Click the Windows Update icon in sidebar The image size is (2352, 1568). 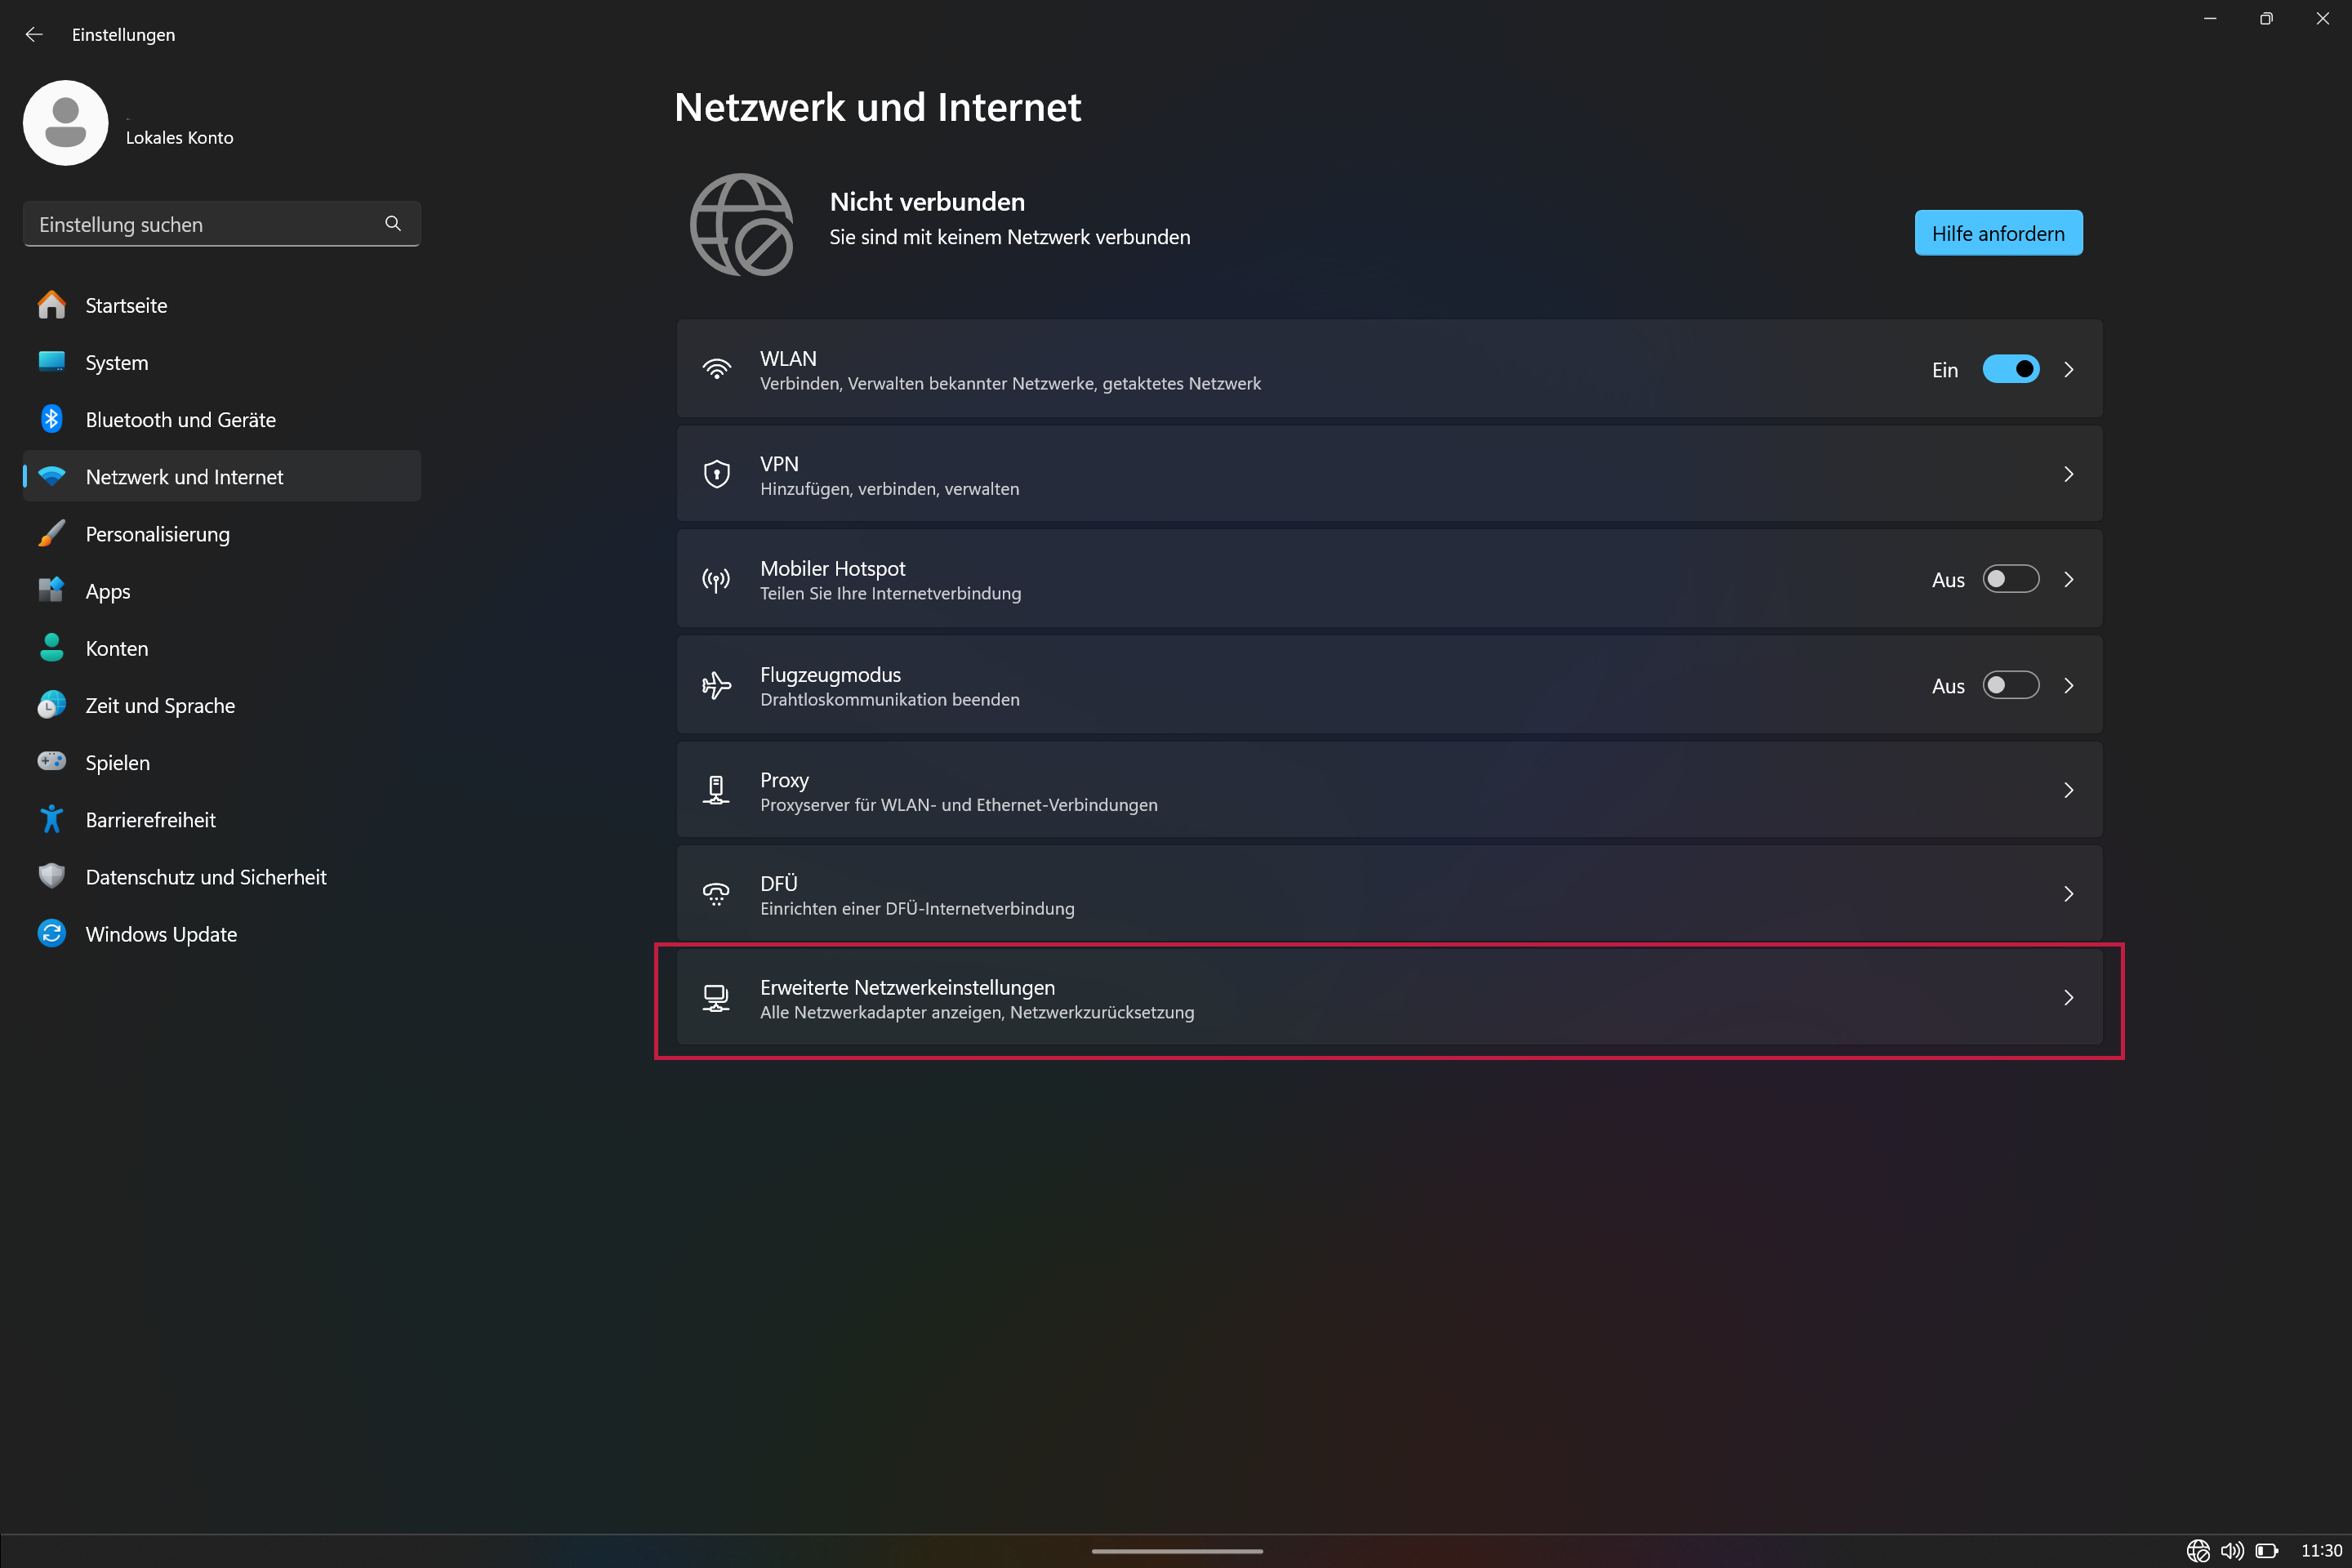click(52, 933)
